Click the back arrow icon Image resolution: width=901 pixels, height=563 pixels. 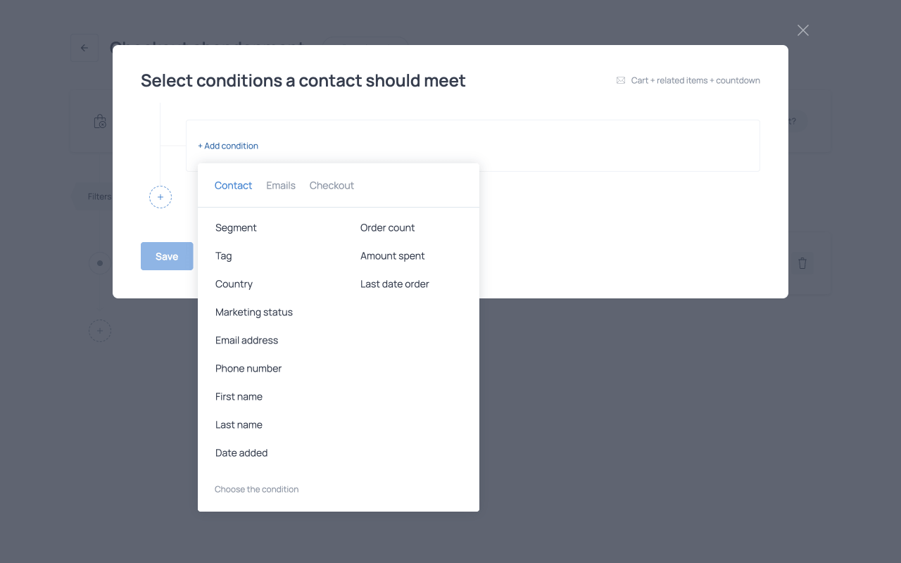point(84,48)
